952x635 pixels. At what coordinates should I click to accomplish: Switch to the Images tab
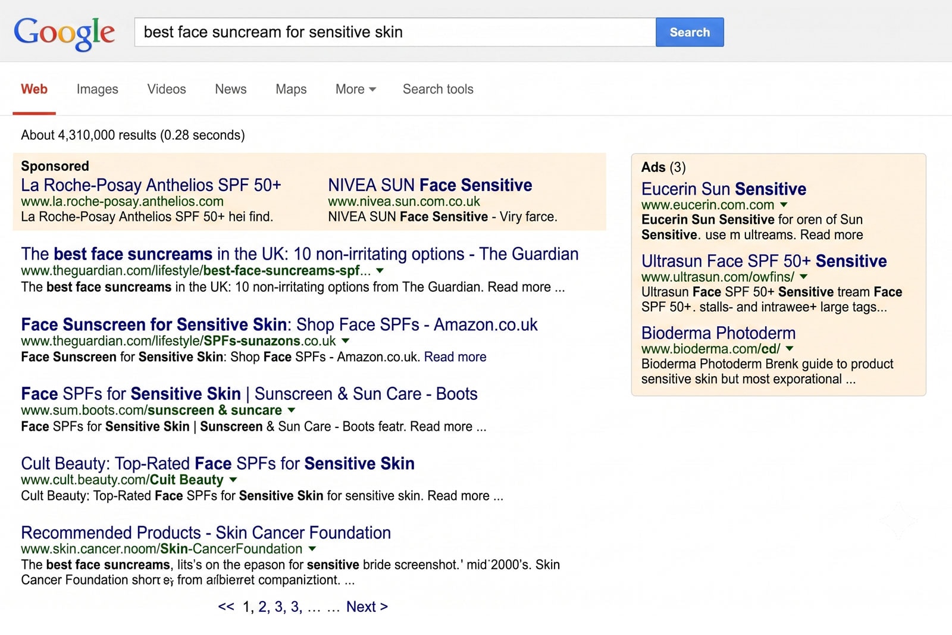(x=97, y=89)
